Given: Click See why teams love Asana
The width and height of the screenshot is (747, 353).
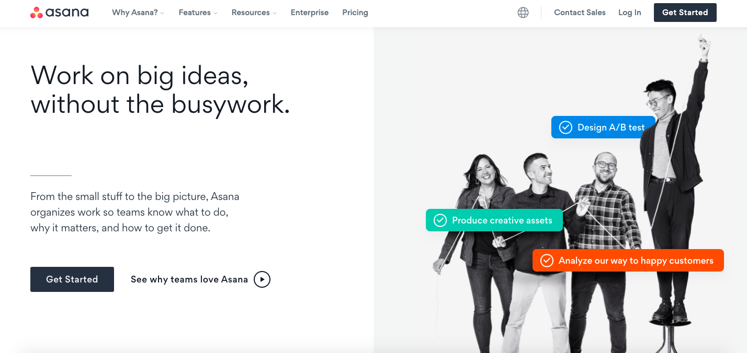Looking at the screenshot, I should click(189, 279).
